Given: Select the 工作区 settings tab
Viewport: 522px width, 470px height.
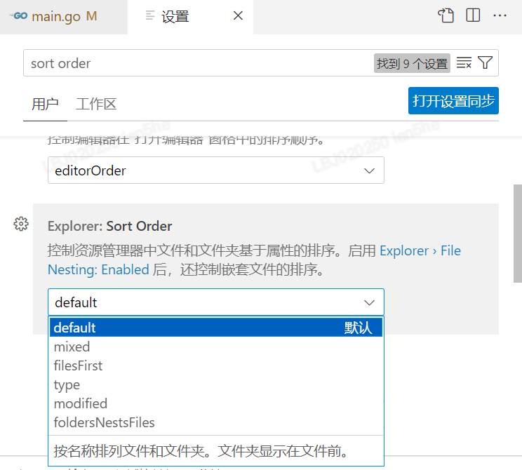Looking at the screenshot, I should (96, 105).
